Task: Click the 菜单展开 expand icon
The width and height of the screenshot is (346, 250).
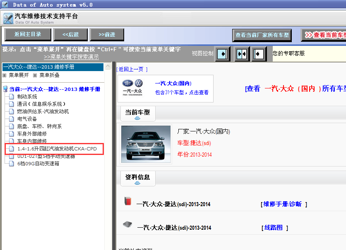Action: coord(5,75)
